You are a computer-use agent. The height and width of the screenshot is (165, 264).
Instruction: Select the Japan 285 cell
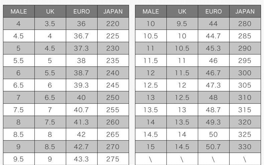coord(245,36)
